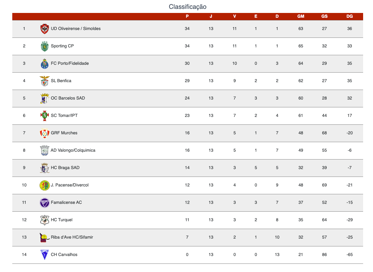Screen dimensions: 373x272
Task: Select the DG goal difference column header
Action: 349,16
